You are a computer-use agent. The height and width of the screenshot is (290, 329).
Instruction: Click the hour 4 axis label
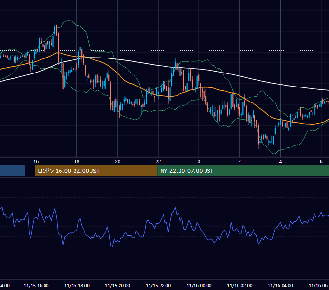[280, 161]
